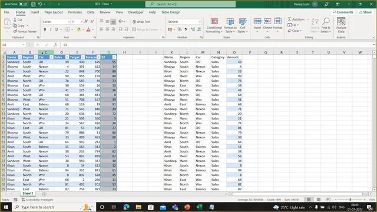Click the Comma Style icon
This screenshot has width=377, height=212.
point(186,29)
